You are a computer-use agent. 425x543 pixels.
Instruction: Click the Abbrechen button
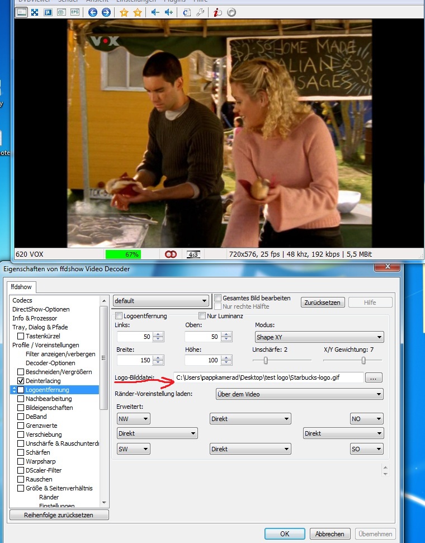click(329, 533)
